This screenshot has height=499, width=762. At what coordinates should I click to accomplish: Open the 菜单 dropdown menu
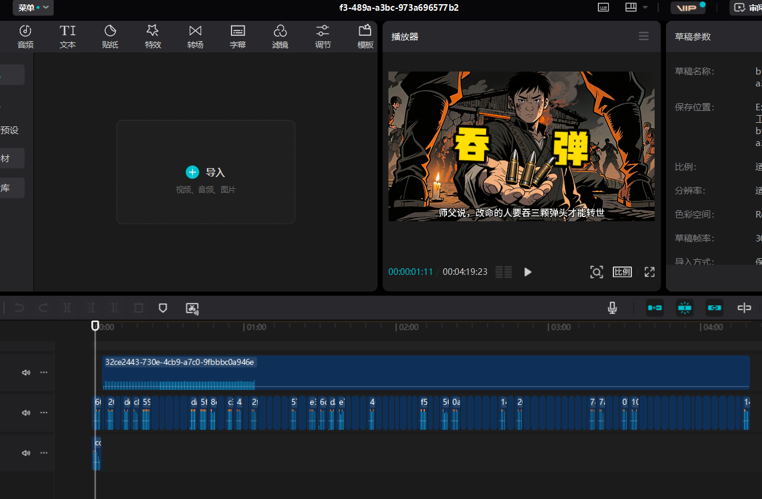33,8
